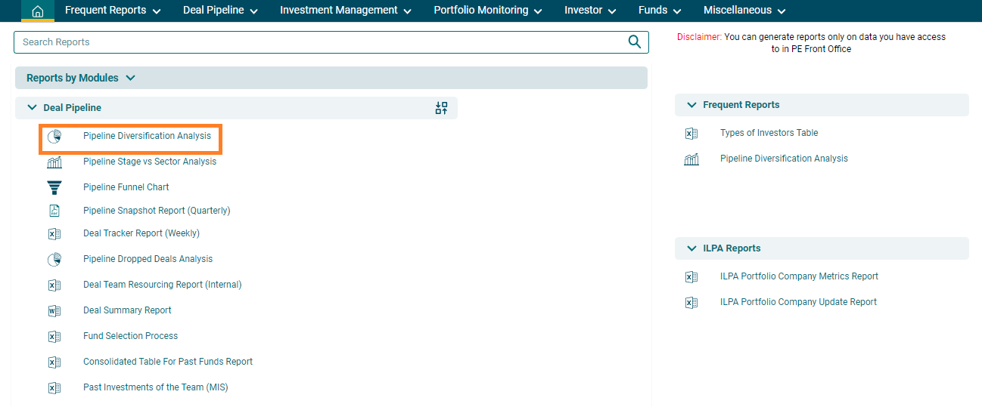Click the funnel icon for Pipeline Funnel Chart
Viewport: 982px width, 407px height.
click(x=54, y=187)
